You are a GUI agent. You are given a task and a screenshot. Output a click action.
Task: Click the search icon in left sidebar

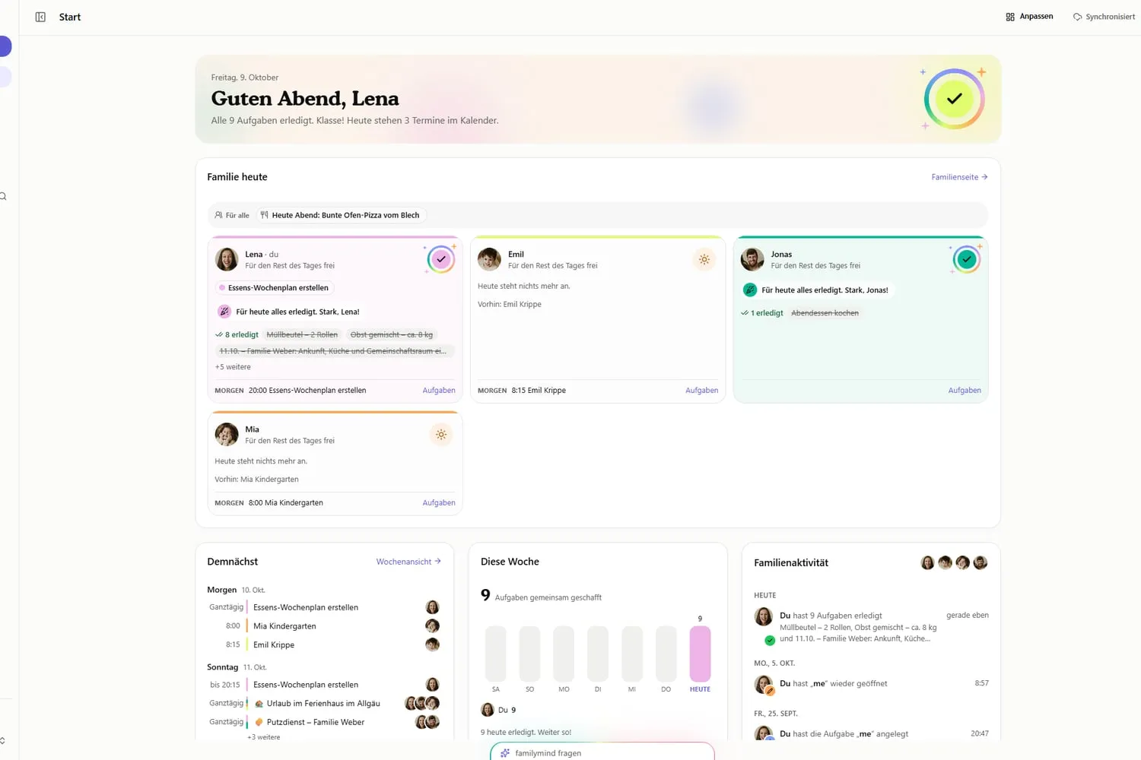click(x=3, y=196)
